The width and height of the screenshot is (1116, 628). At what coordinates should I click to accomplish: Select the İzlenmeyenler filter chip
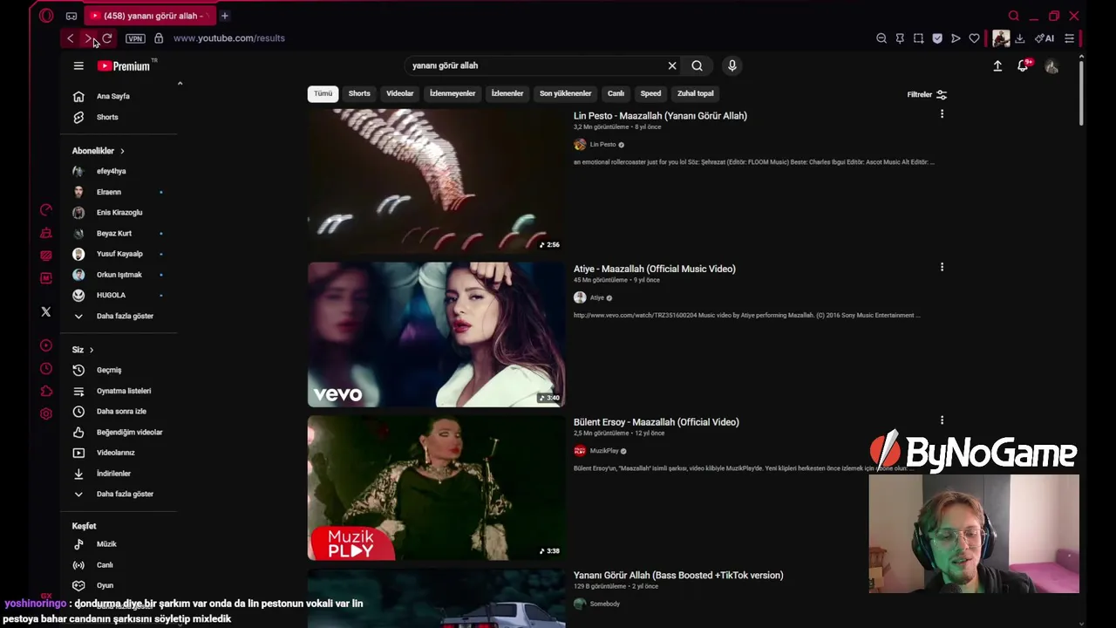tap(453, 93)
